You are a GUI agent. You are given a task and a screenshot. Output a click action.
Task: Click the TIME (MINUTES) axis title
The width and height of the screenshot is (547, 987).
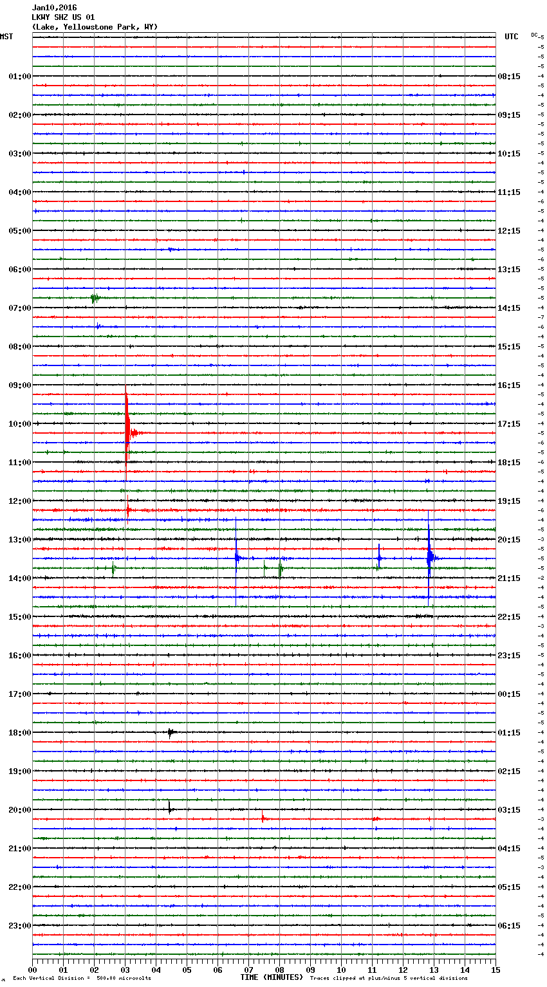272,977
